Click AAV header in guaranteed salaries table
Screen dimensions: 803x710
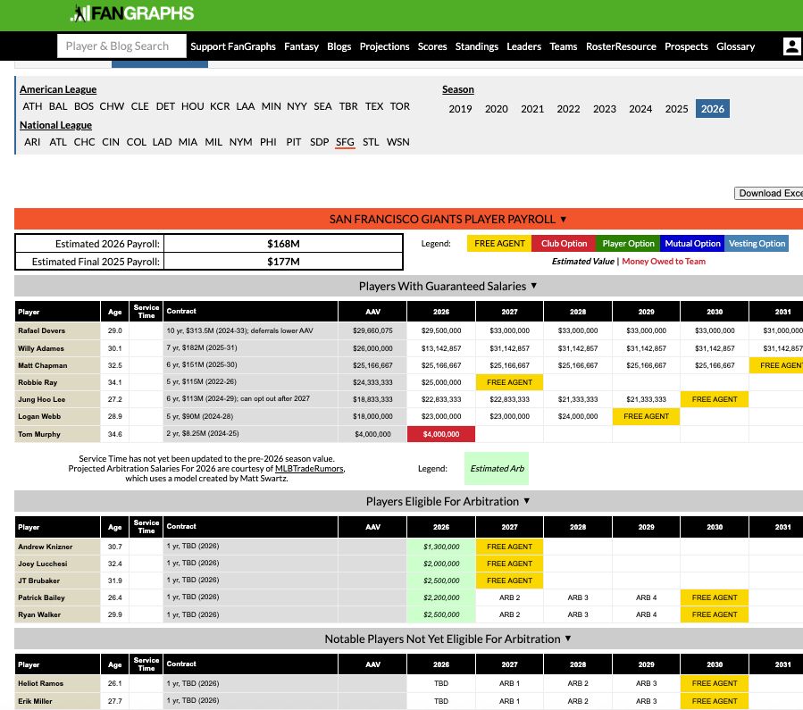(x=372, y=312)
